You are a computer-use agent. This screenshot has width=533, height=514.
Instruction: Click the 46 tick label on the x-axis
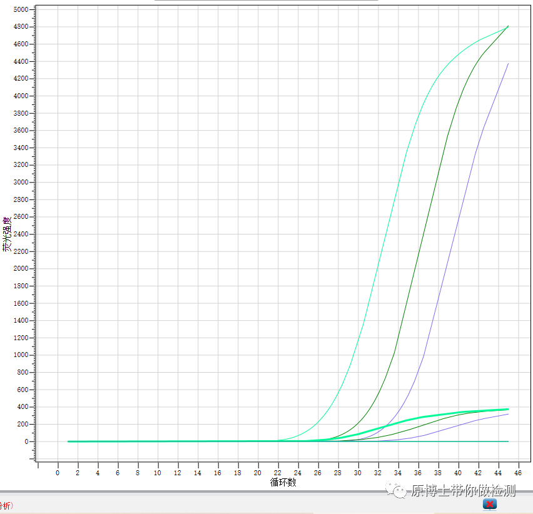519,473
